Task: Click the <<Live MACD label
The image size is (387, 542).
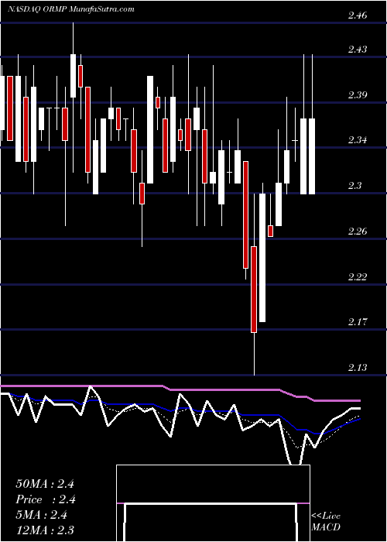Action: pos(326,521)
